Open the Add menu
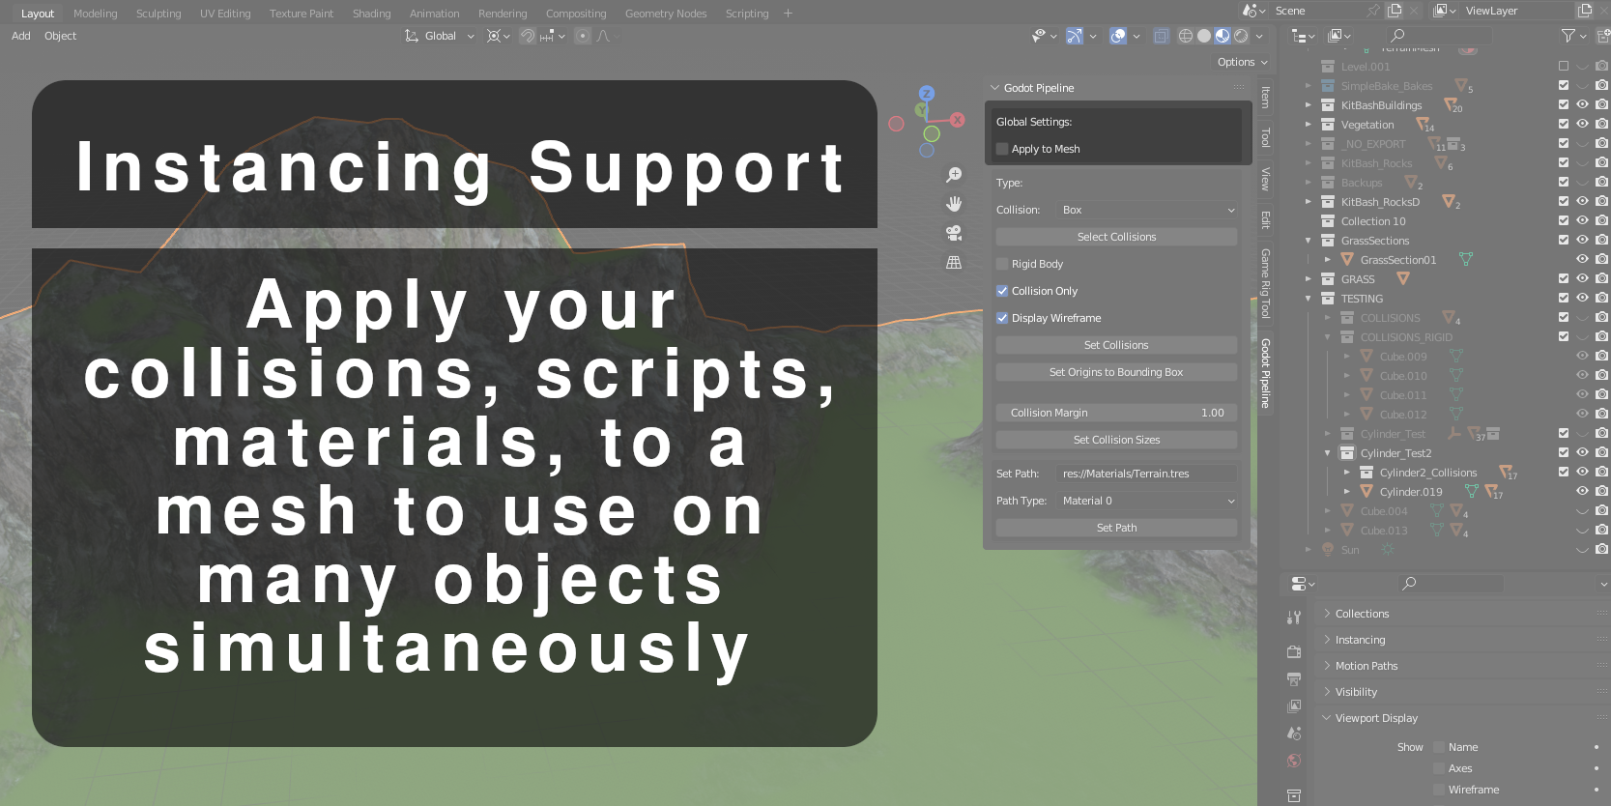Viewport: 1611px width, 806px height. coord(21,36)
